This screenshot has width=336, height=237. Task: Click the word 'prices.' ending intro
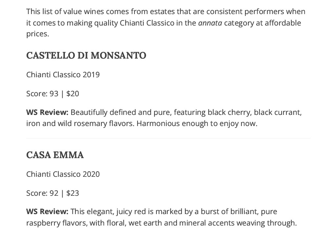[x=38, y=34]
